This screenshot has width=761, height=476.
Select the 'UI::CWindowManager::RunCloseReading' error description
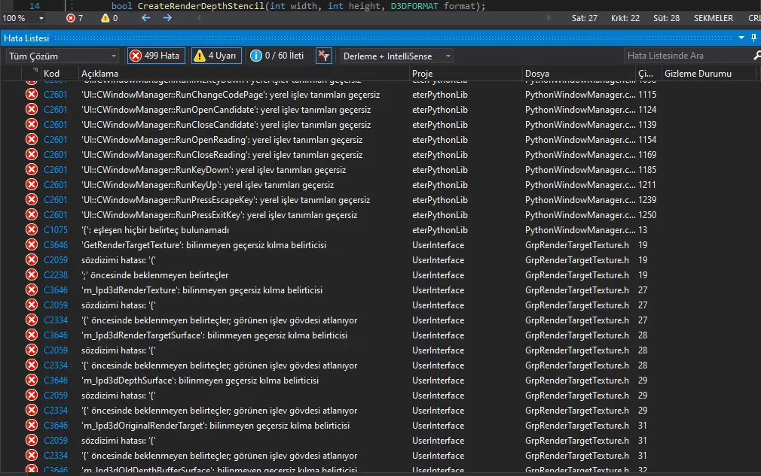[222, 155]
